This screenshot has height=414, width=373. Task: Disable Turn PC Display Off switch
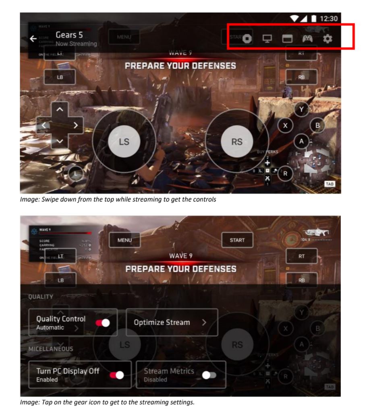[117, 375]
